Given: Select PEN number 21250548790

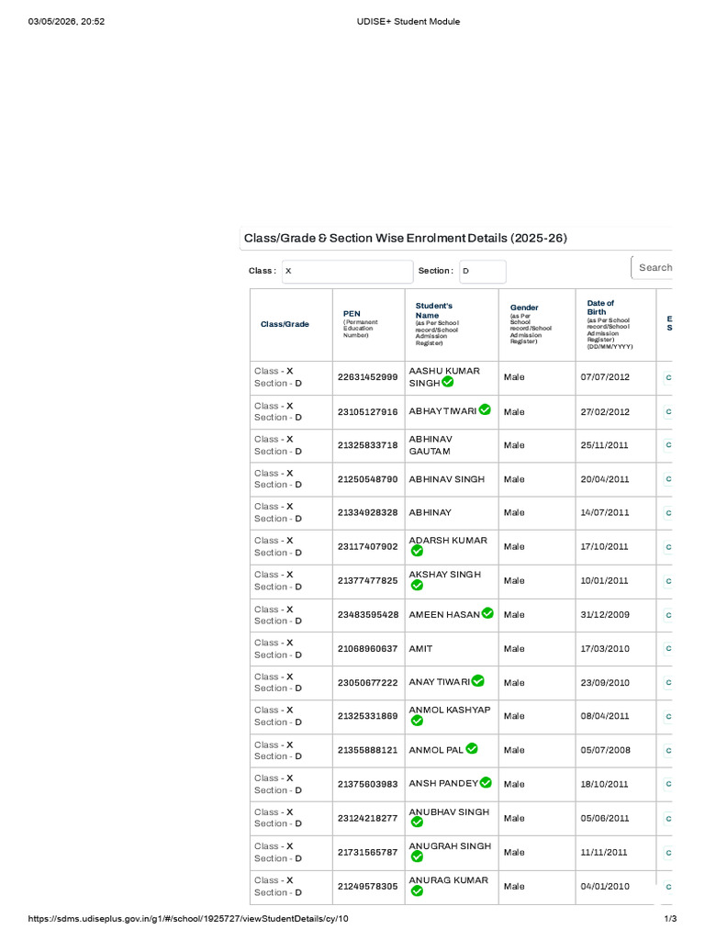Looking at the screenshot, I should pos(367,479).
